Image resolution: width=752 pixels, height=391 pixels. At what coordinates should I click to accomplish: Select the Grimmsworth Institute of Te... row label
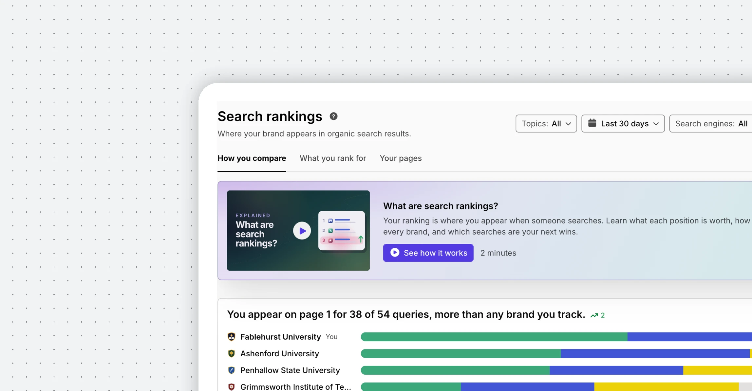295,387
